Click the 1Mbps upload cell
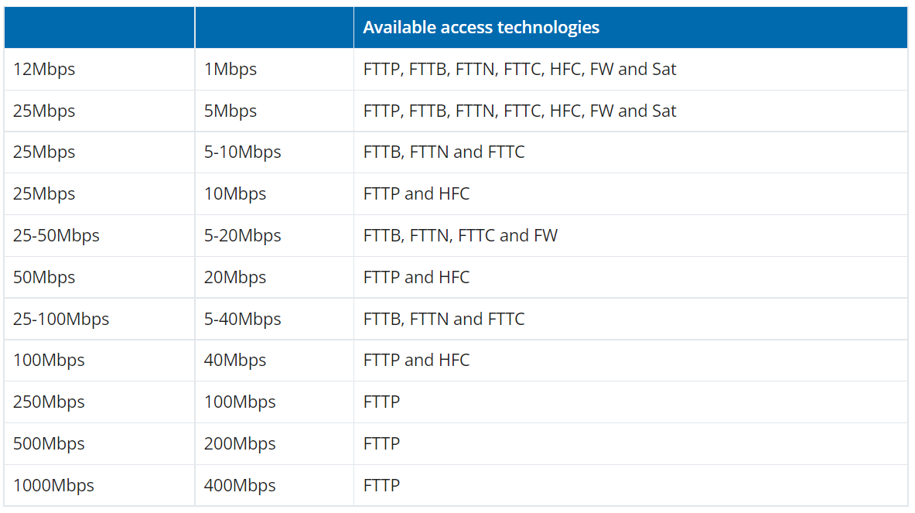The width and height of the screenshot is (915, 513). [230, 69]
